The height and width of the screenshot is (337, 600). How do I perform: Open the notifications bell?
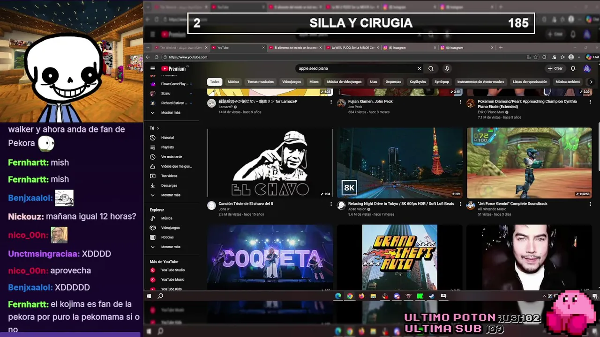tap(573, 68)
